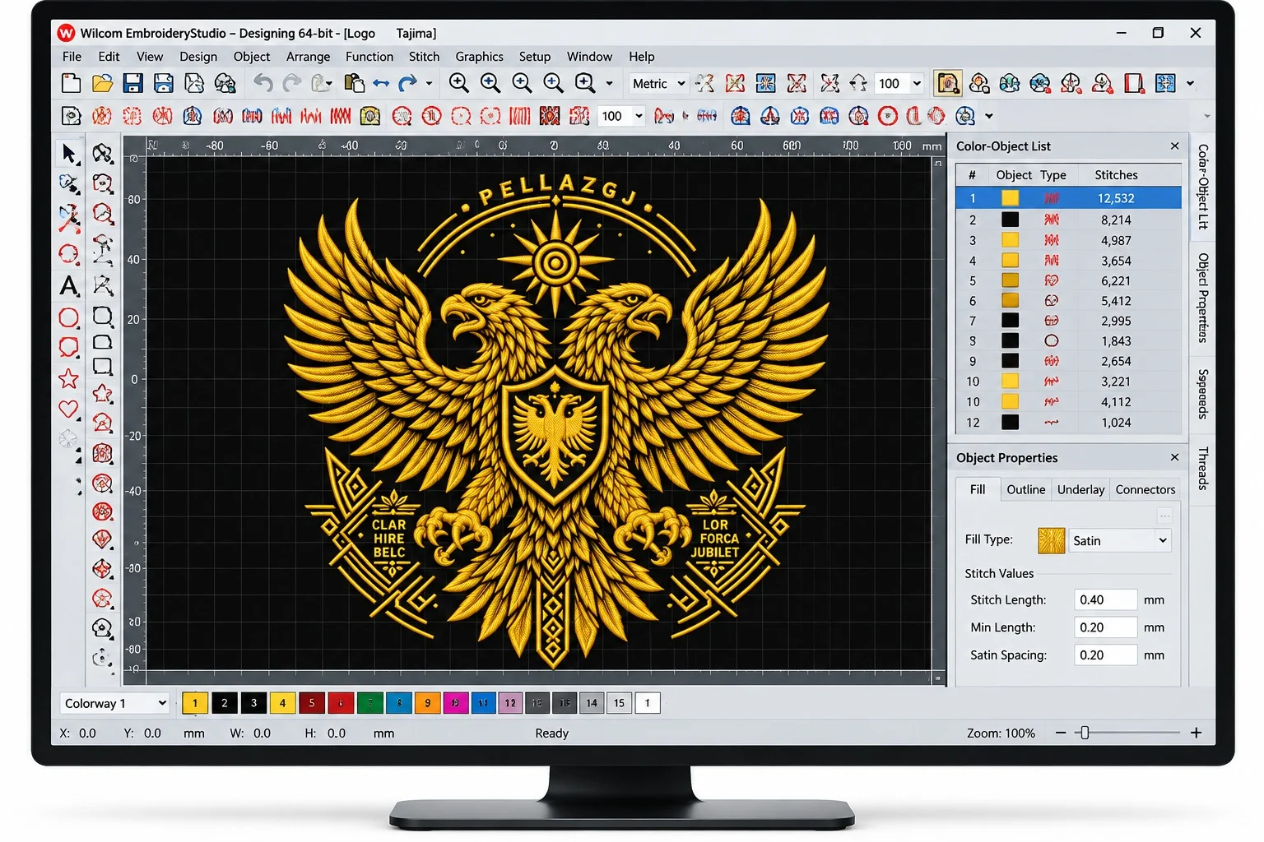
Task: Close the Object Properties panel
Action: (1174, 457)
